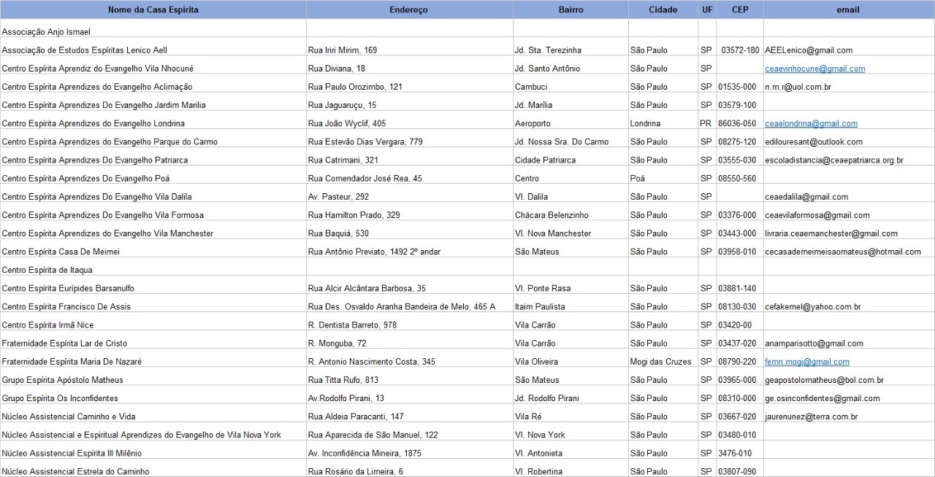
Task: Click the 'Rua Iriri Mirim, 169' address cell
Action: [x=343, y=50]
